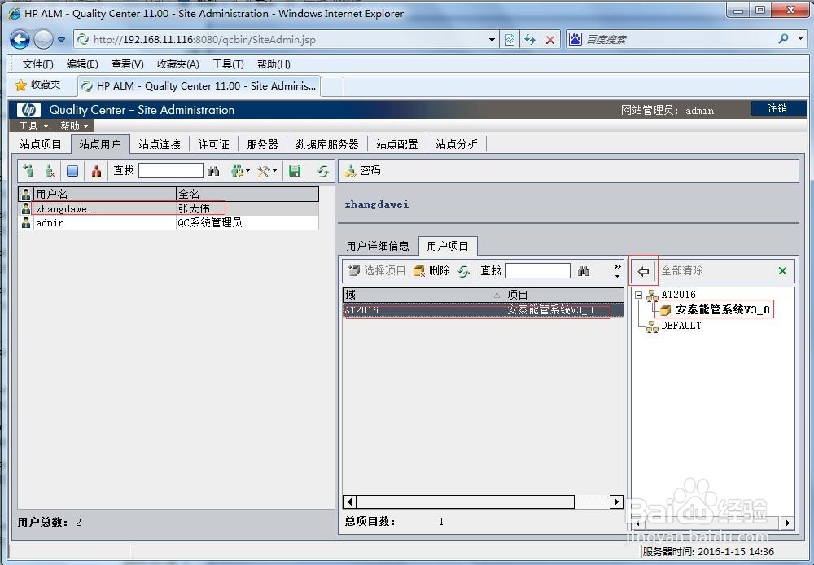Select admin in user list
The image size is (814, 565).
coord(50,223)
